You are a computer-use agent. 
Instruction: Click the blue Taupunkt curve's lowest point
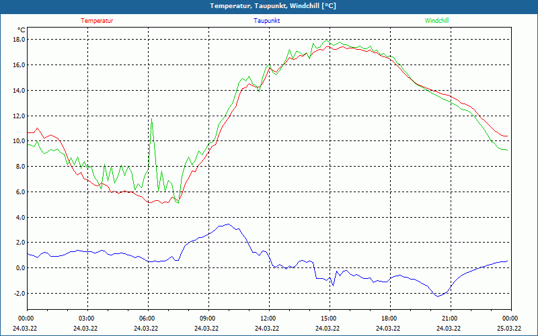pyautogui.click(x=438, y=296)
